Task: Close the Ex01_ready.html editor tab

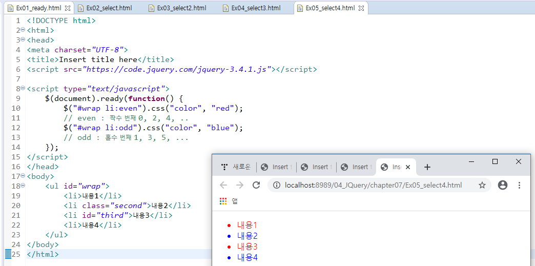Action: [x=67, y=8]
